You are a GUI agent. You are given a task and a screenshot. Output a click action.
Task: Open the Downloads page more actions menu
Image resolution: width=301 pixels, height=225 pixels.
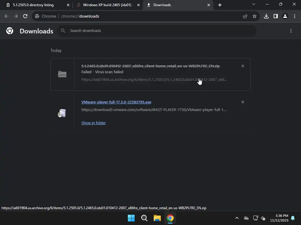(x=291, y=31)
